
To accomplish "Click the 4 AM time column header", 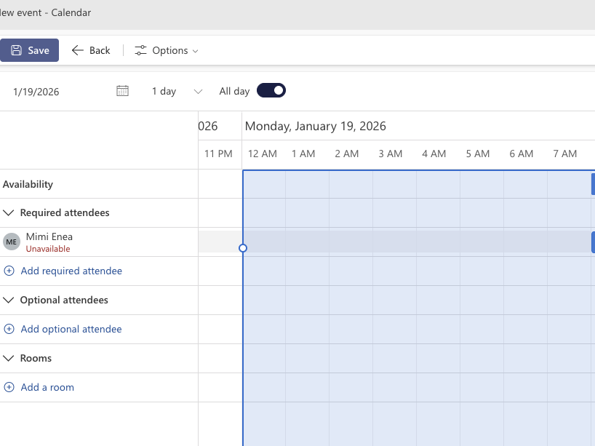I will point(434,154).
